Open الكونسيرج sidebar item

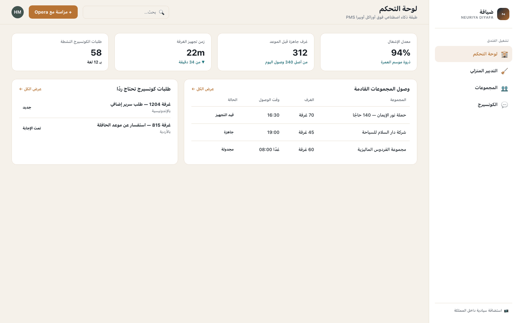click(x=473, y=105)
